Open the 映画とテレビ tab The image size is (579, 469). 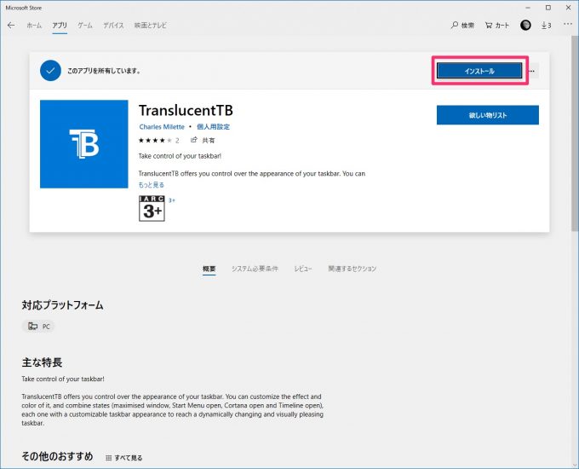click(151, 25)
